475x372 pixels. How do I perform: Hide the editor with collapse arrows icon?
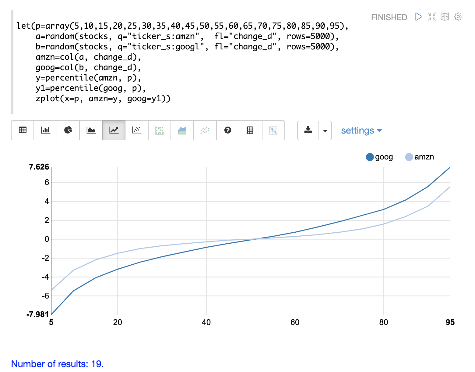click(x=432, y=17)
